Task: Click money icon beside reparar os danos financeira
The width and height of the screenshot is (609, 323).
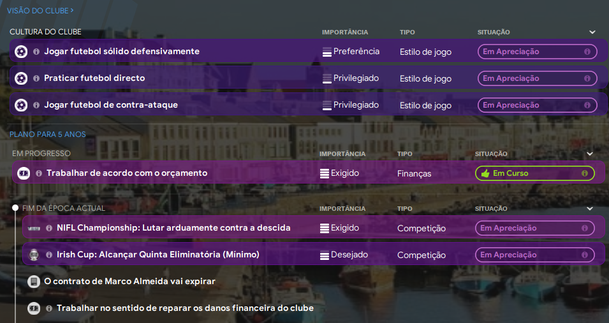Action: pyautogui.click(x=34, y=308)
